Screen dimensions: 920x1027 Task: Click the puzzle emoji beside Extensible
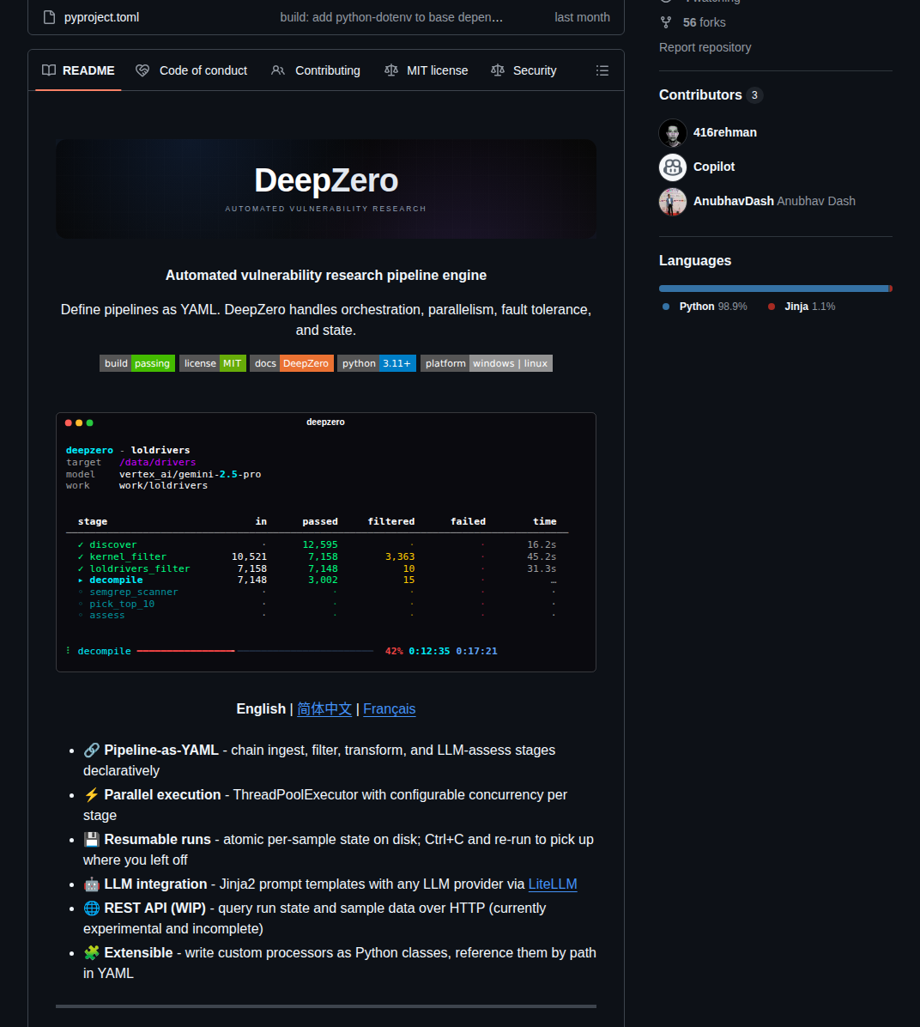click(x=92, y=953)
